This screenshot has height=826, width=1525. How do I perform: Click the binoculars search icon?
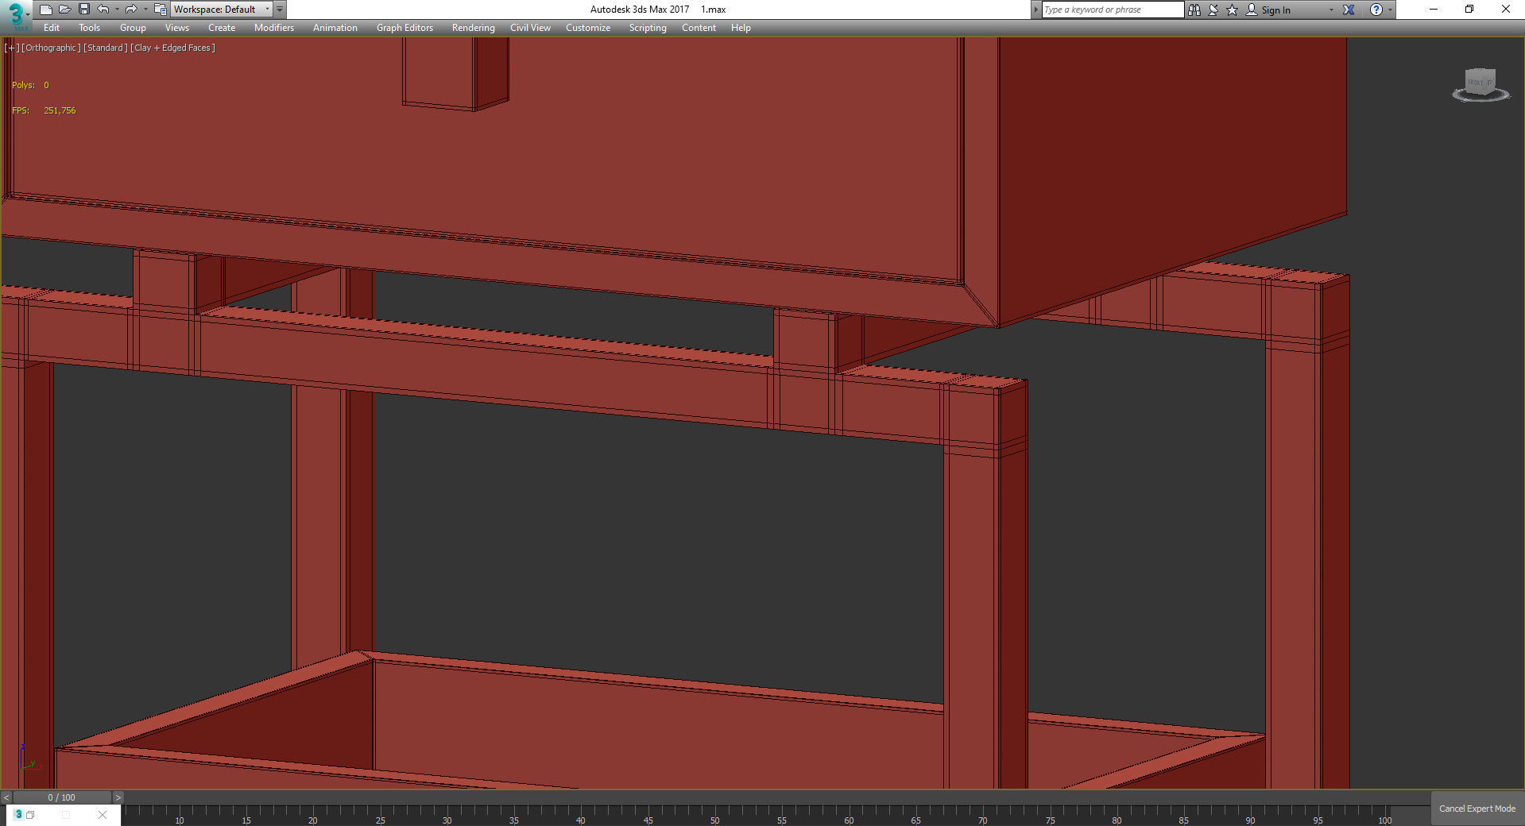[1194, 10]
